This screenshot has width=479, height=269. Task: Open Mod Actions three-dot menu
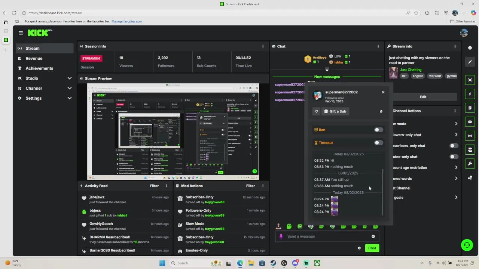point(263,186)
